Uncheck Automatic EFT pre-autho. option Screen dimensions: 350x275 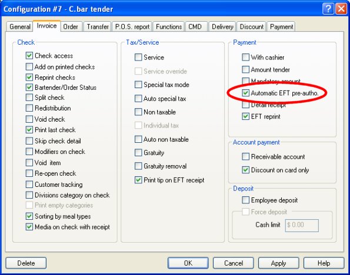pos(245,93)
